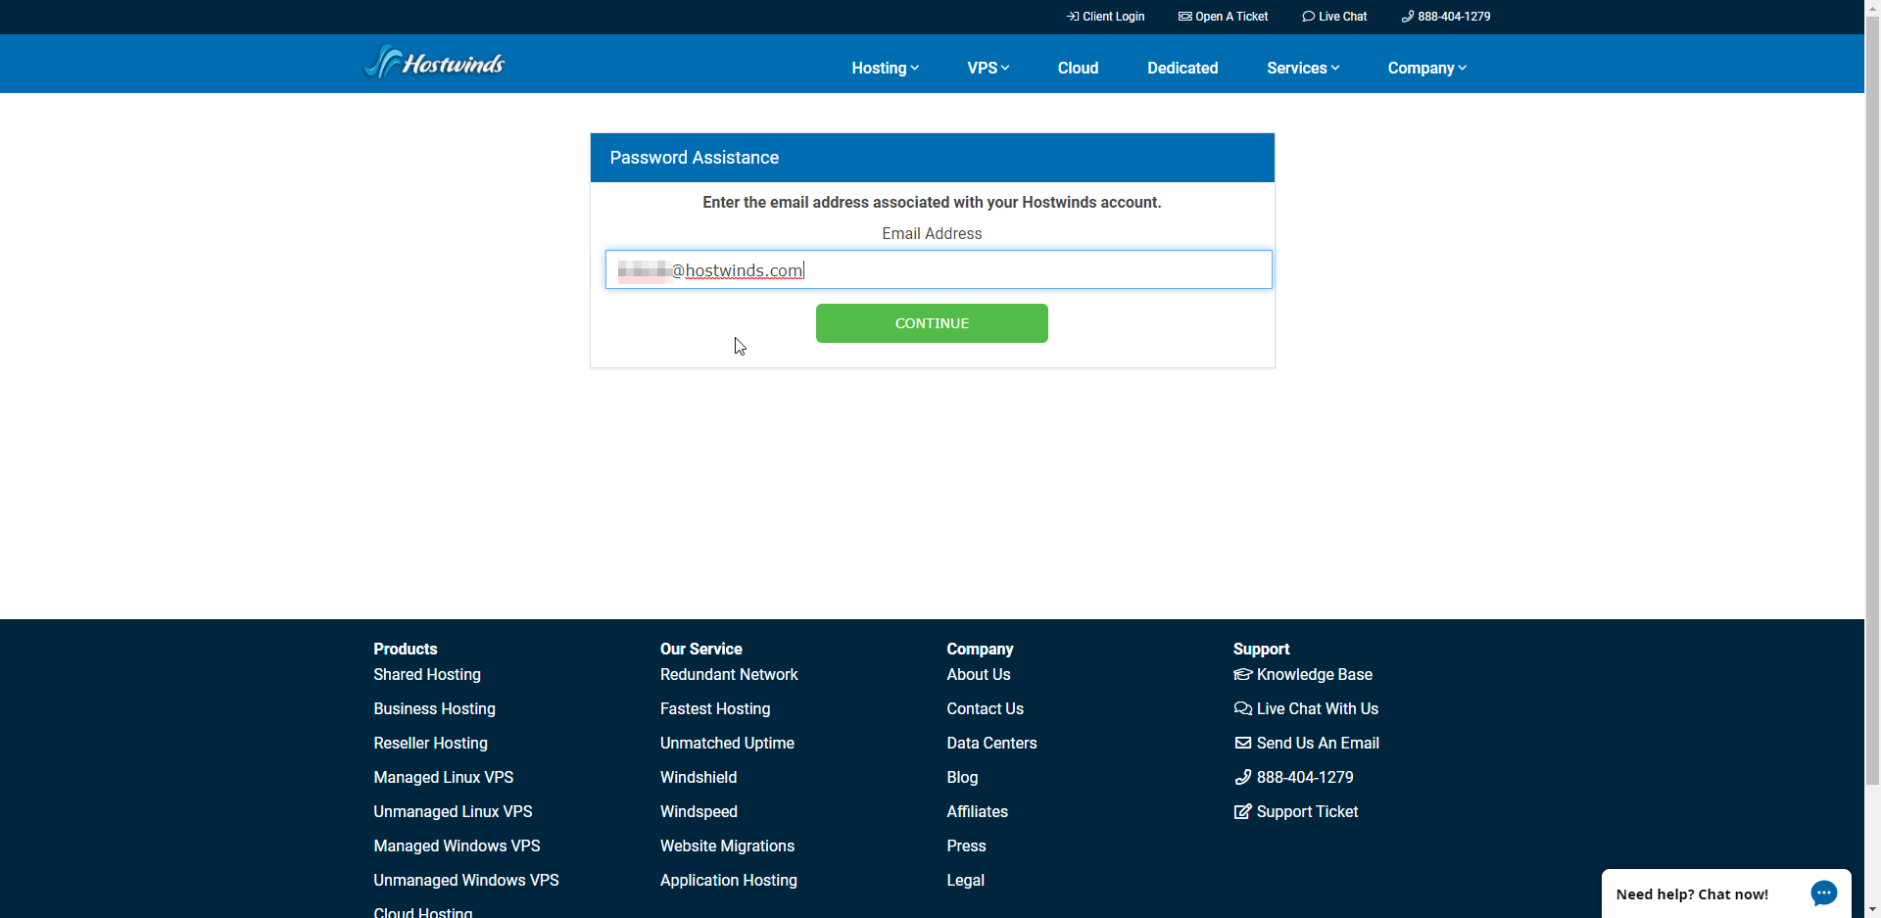1881x918 pixels.
Task: Open Contact Us footer link
Action: (985, 708)
